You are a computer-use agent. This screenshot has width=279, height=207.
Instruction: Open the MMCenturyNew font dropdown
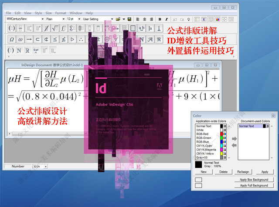coord(43,19)
